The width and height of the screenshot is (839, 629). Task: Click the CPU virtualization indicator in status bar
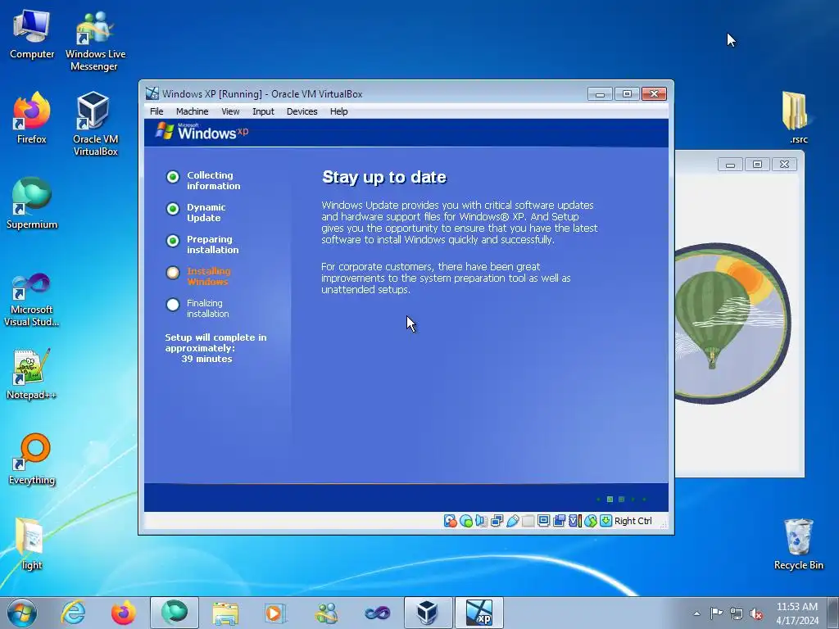574,521
